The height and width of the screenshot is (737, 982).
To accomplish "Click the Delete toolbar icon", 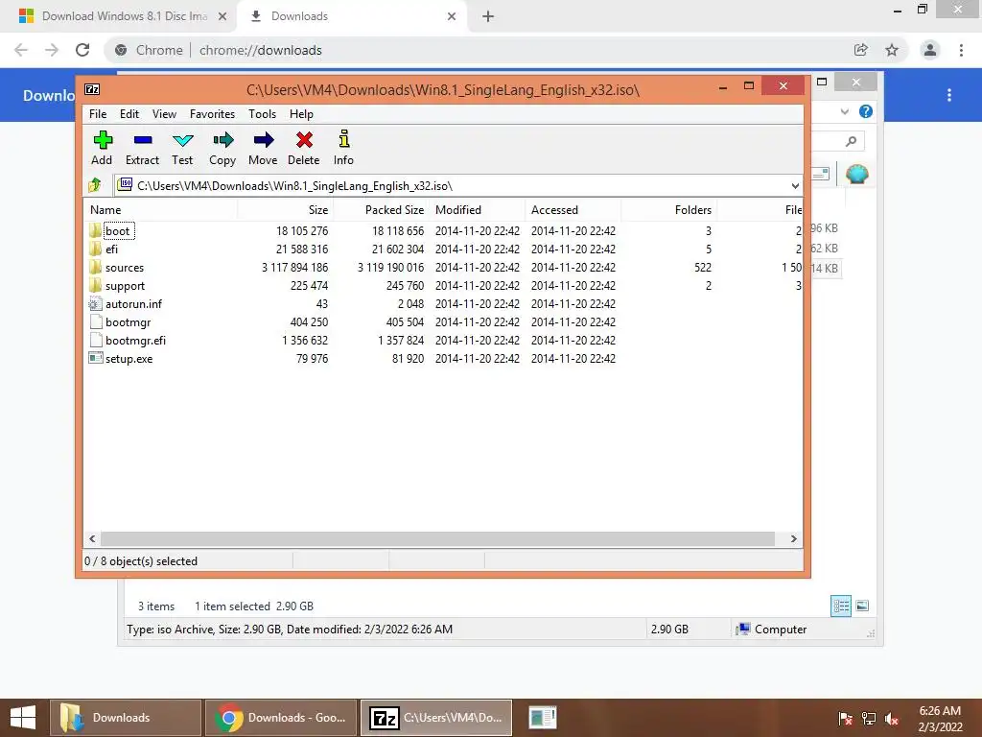I will (304, 140).
